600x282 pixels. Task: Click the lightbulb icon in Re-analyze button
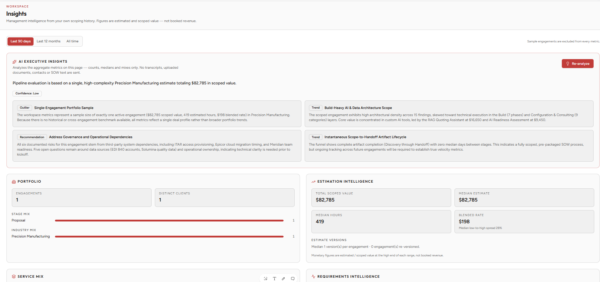[x=568, y=64]
